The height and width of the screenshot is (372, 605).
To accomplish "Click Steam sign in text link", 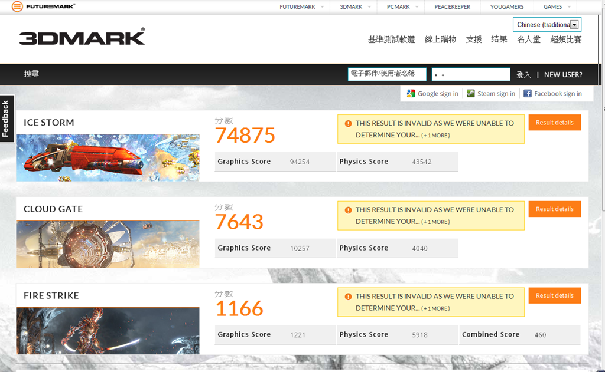I will coord(496,94).
